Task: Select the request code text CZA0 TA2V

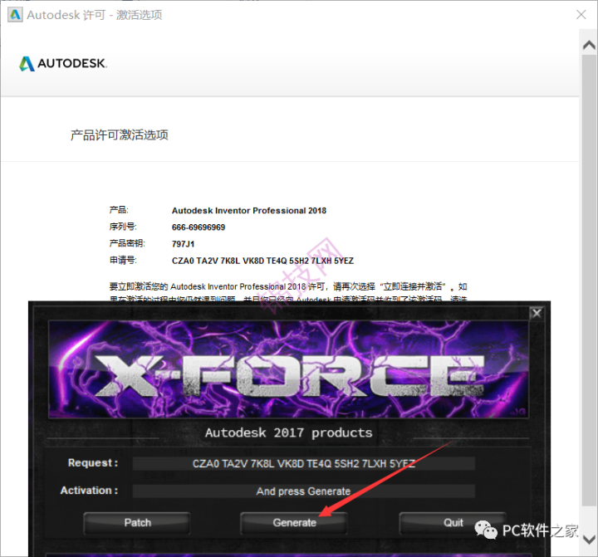Action: click(x=262, y=261)
